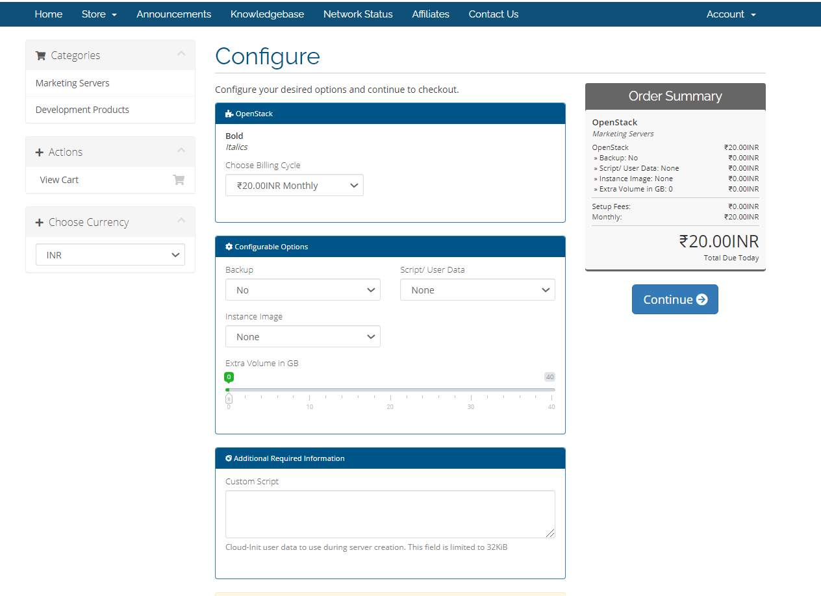Click the ₹20.00INR Total Due amount
Screen dimensions: 821x596
[718, 242]
